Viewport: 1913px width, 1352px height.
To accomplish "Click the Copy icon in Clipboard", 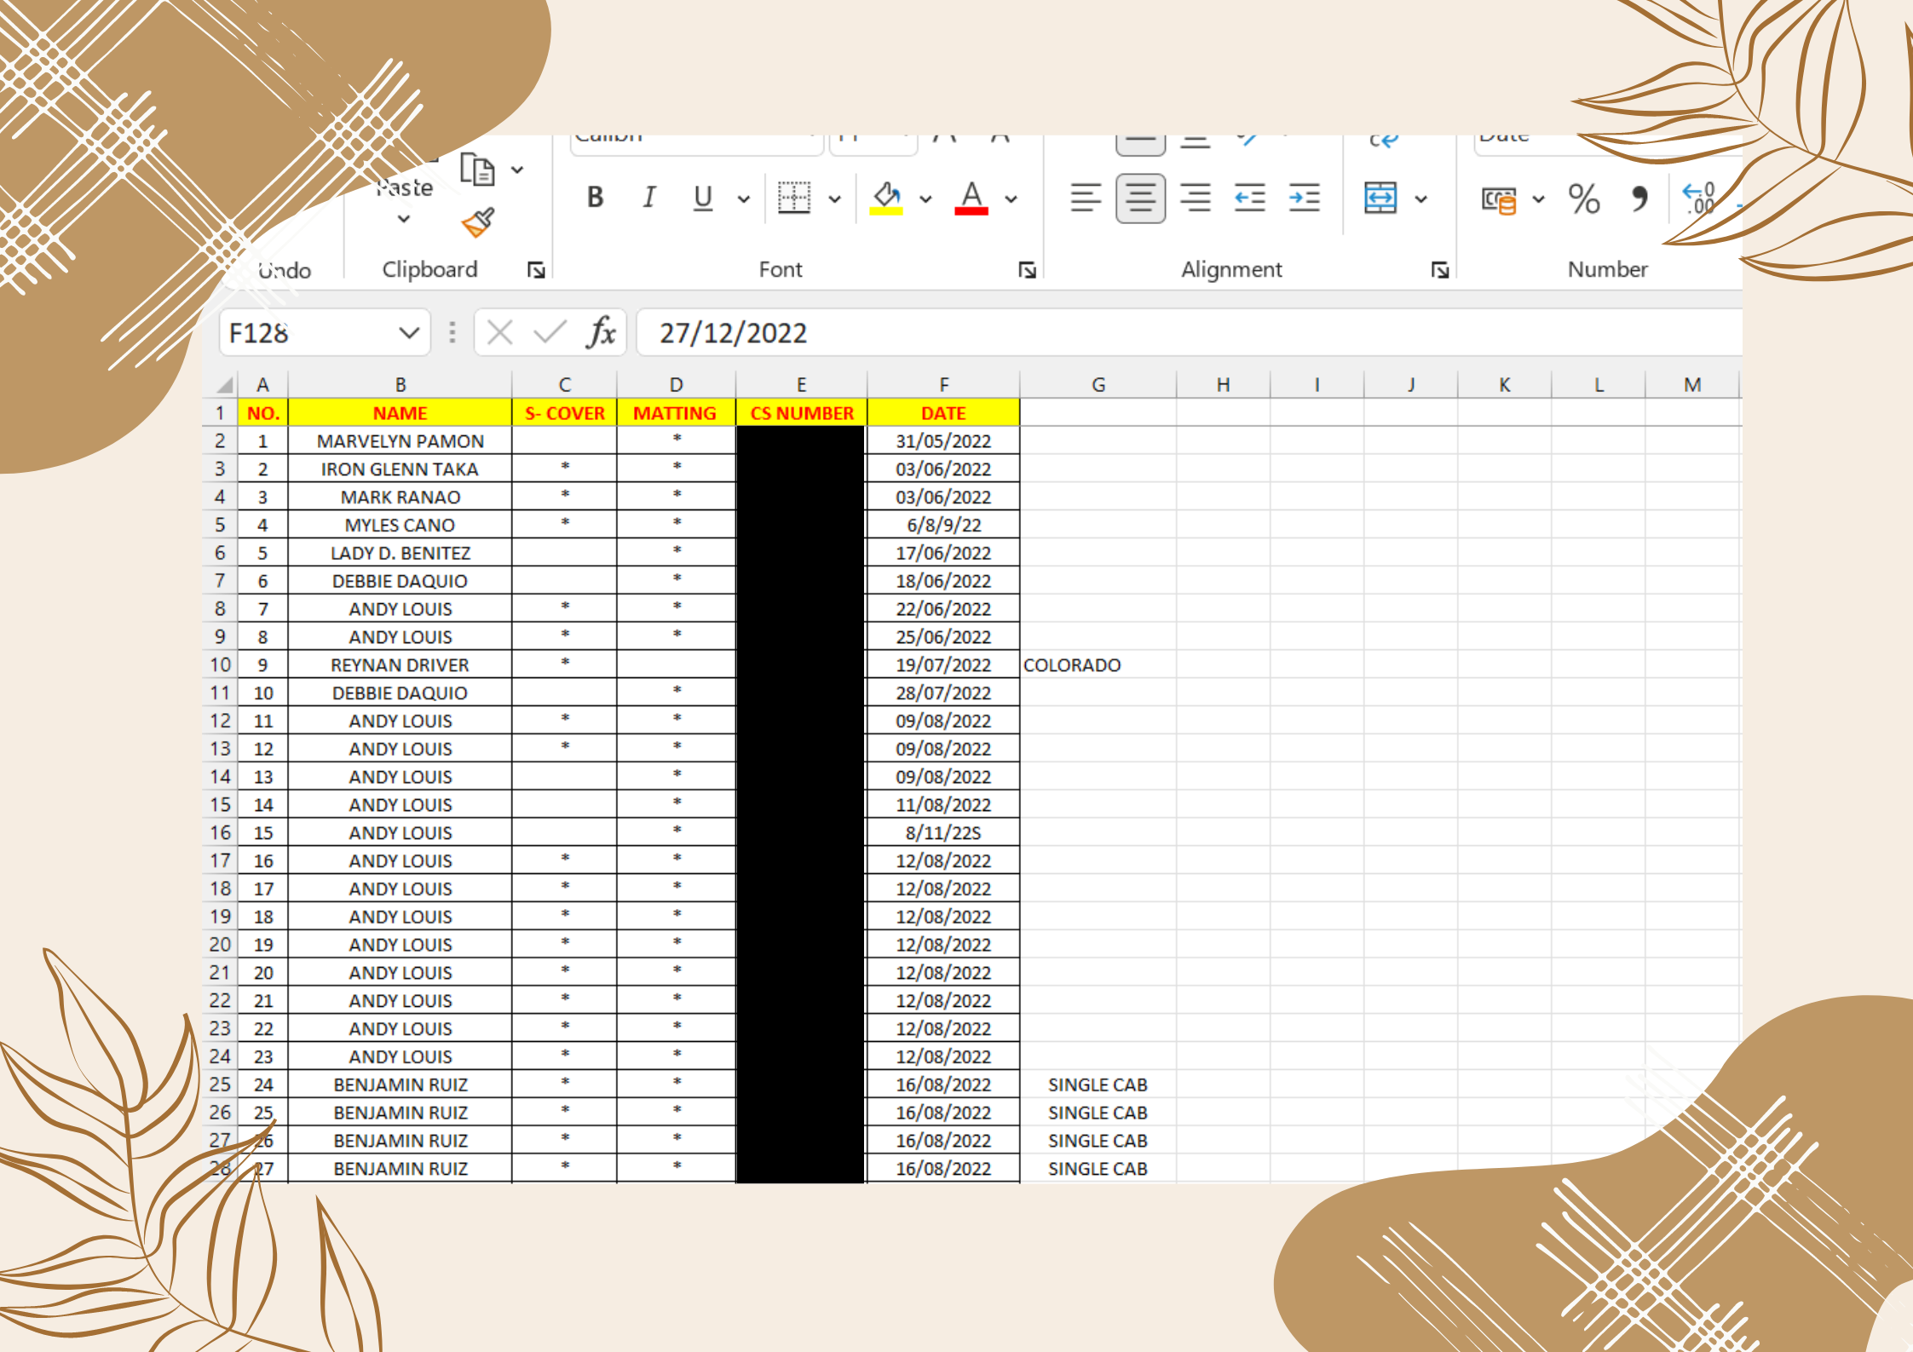I will (477, 170).
